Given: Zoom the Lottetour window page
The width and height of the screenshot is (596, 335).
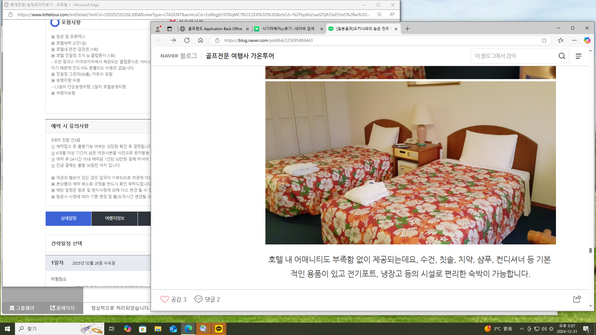Looking at the screenshot, I should click(x=380, y=15).
